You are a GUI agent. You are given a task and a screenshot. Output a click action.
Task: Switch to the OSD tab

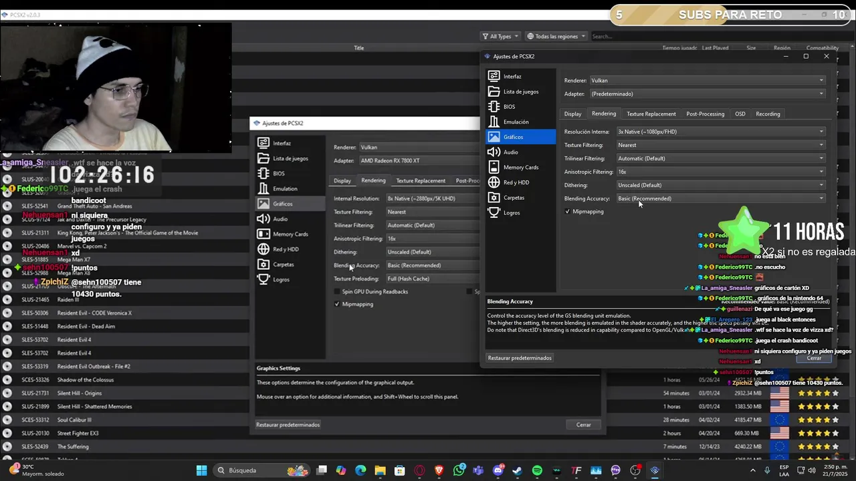pyautogui.click(x=740, y=114)
